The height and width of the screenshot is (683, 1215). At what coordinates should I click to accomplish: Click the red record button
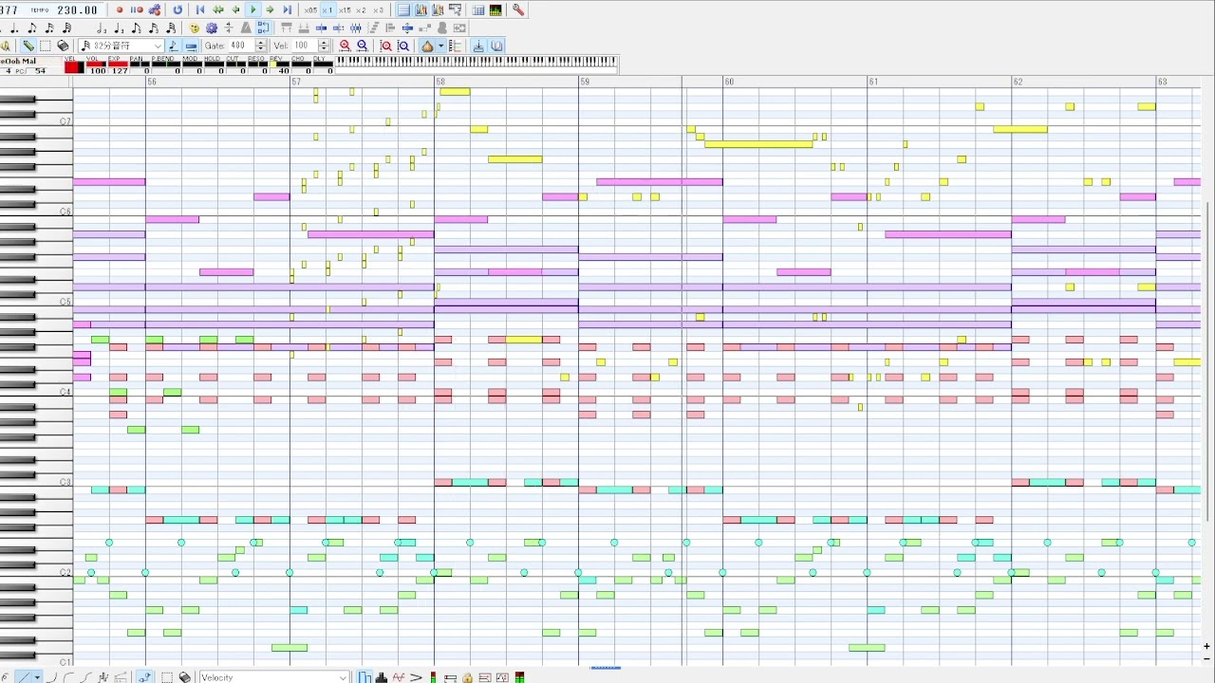(x=120, y=9)
